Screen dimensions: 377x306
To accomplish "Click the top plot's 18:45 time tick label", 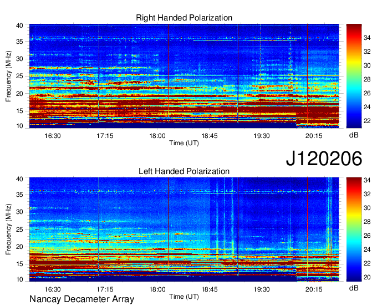I will (210, 136).
